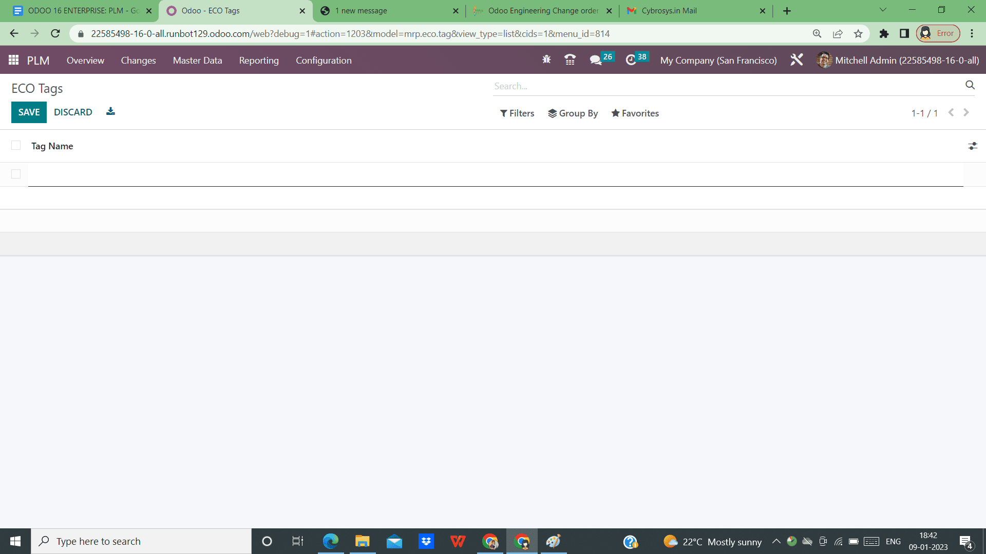The height and width of the screenshot is (554, 986).
Task: Open a new browser tab with plus
Action: 787,11
